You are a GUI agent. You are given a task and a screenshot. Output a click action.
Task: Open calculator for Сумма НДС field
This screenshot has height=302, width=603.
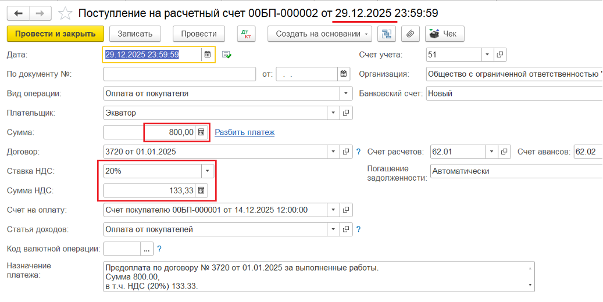(x=201, y=190)
